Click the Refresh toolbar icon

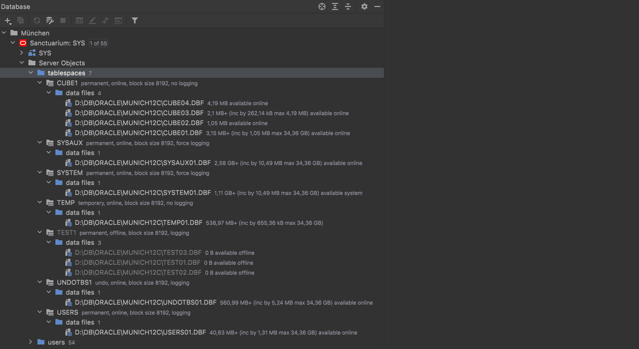[36, 20]
